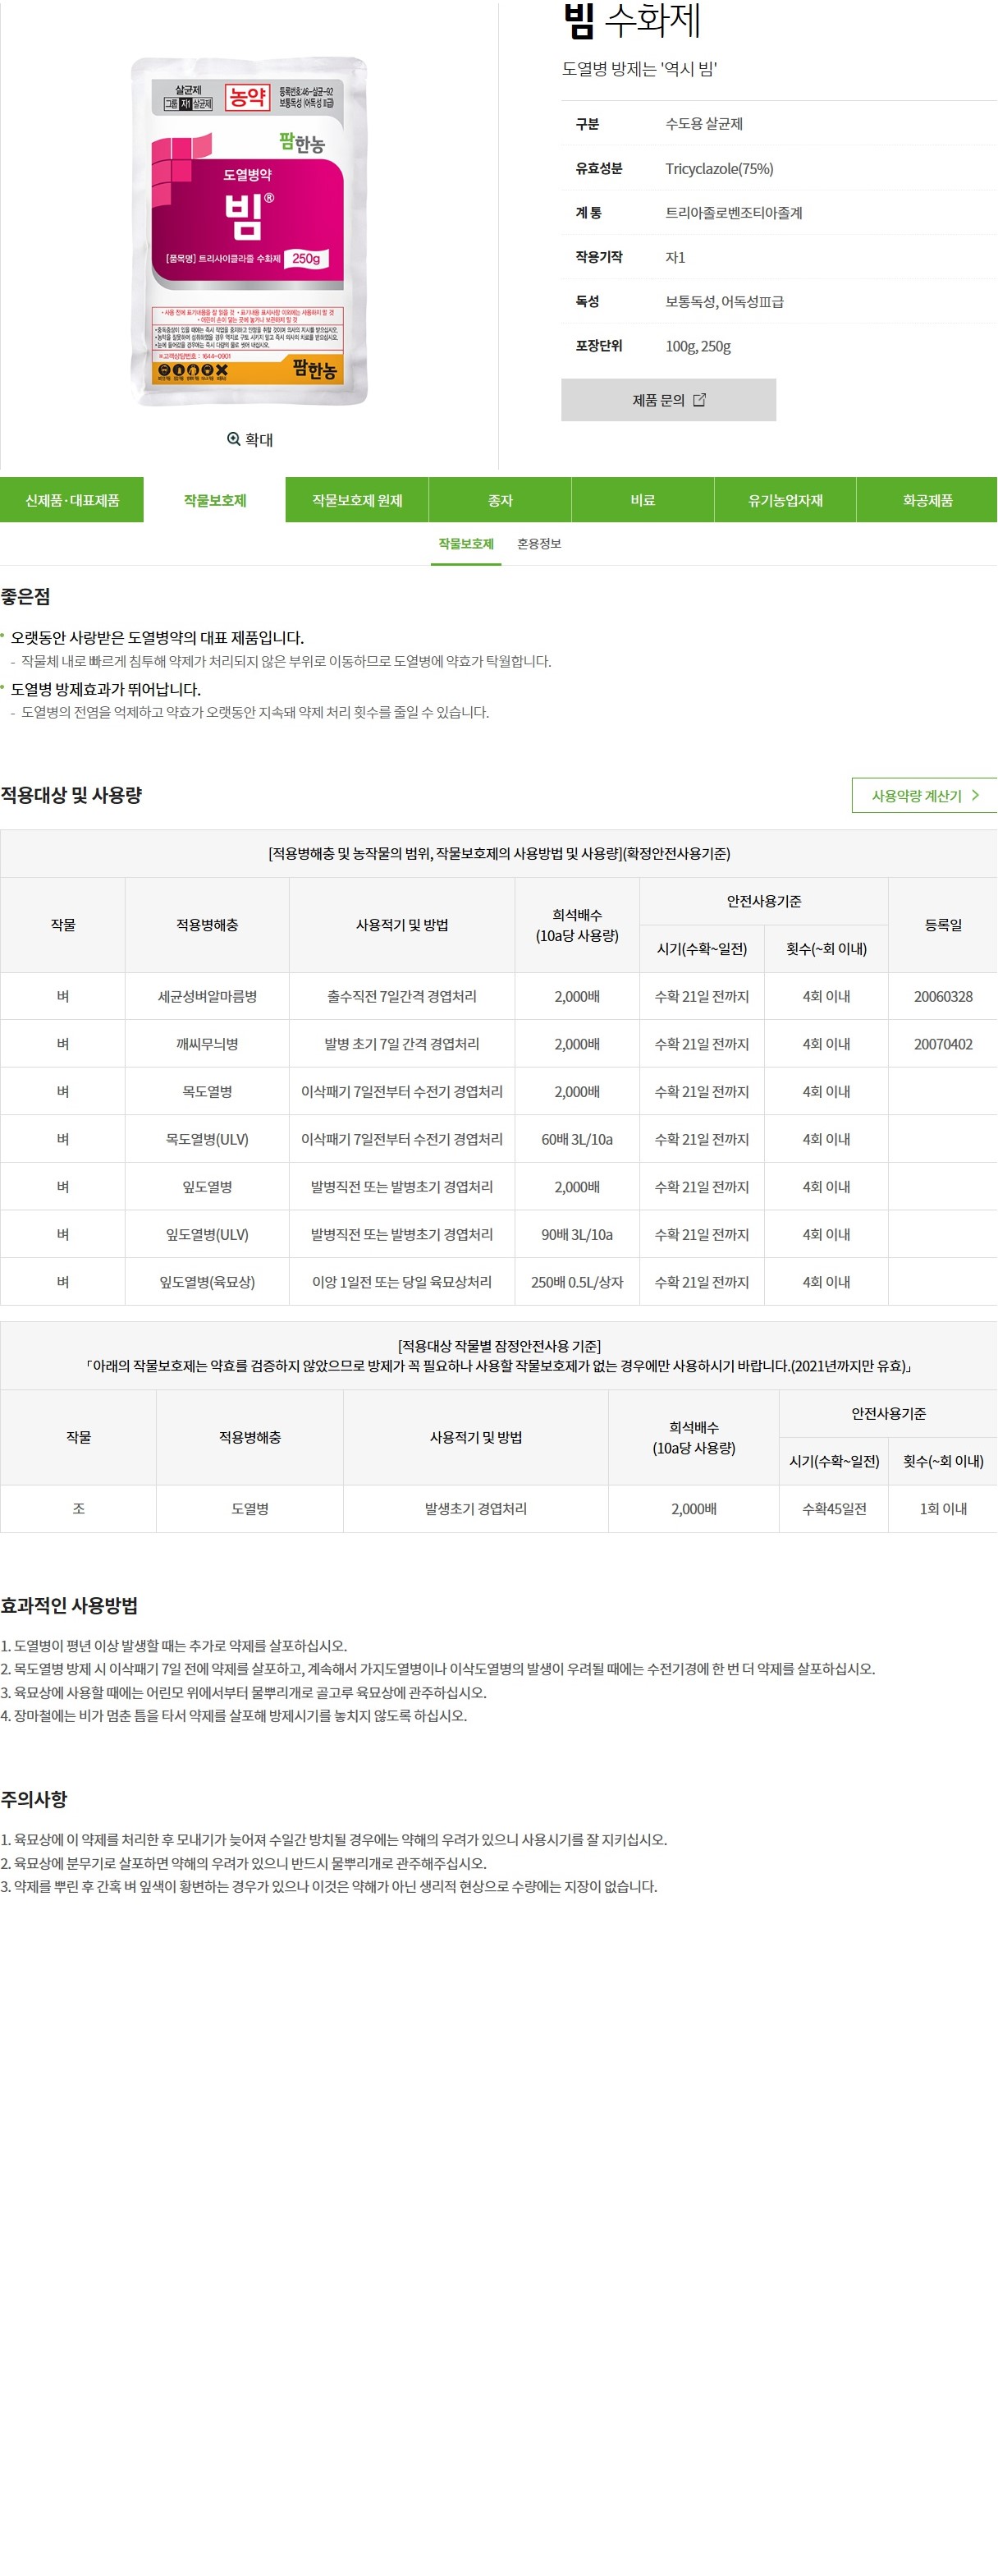The width and height of the screenshot is (998, 2576).
Task: Click the 20070402 registration date
Action: 943,1044
